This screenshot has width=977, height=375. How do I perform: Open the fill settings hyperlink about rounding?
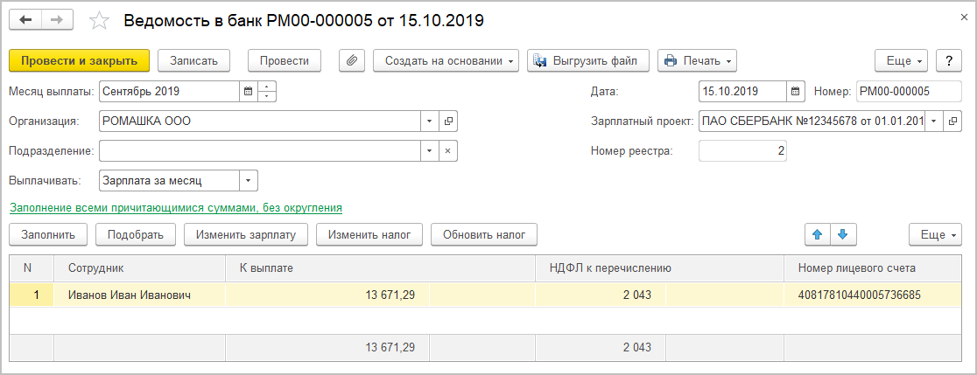pyautogui.click(x=175, y=208)
